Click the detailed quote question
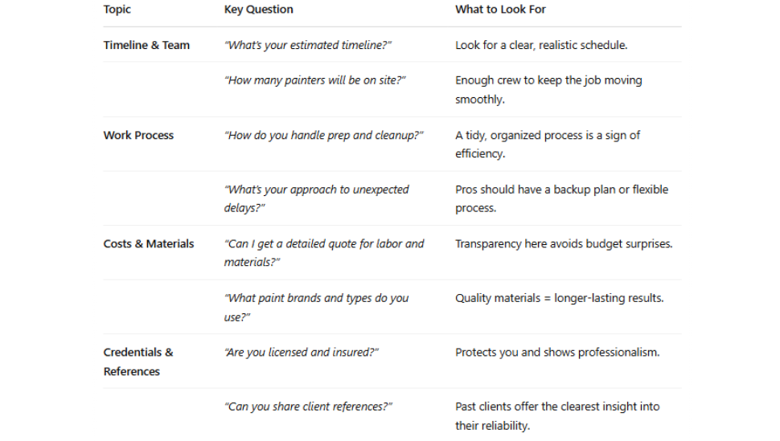The width and height of the screenshot is (780, 441). [323, 252]
